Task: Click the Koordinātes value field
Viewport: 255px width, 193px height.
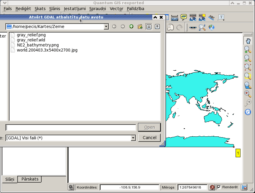Action: tap(130, 187)
